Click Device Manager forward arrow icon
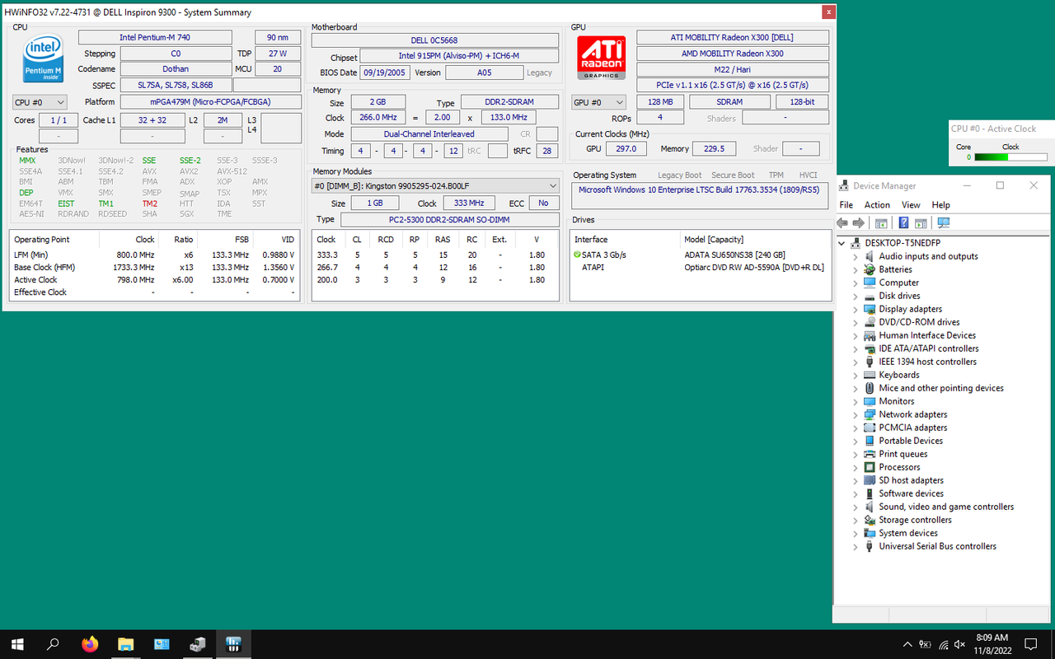1055x659 pixels. pyautogui.click(x=859, y=223)
